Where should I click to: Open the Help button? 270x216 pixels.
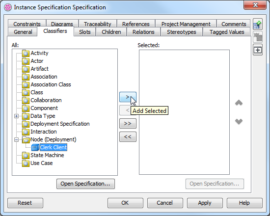(244, 203)
